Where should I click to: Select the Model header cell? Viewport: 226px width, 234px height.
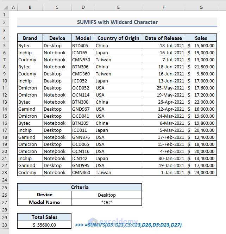(83, 38)
